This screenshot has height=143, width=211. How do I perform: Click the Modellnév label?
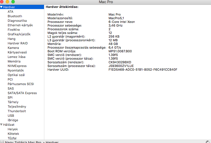56,14
